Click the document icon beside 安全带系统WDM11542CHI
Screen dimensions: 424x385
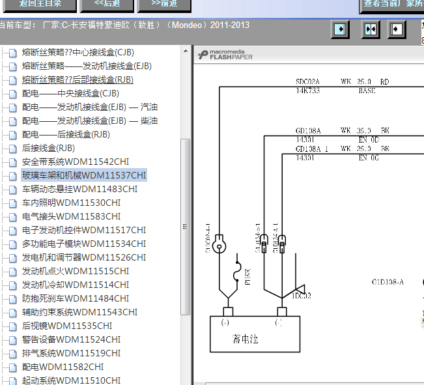coord(12,163)
